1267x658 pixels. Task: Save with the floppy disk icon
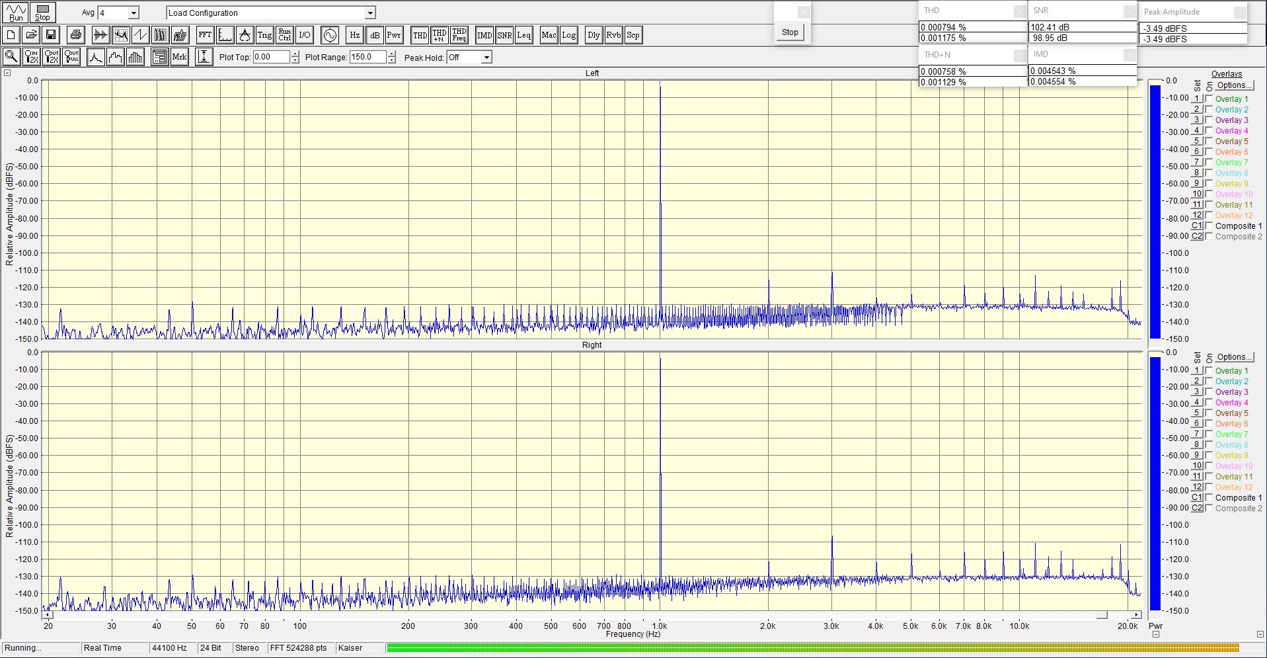[51, 35]
